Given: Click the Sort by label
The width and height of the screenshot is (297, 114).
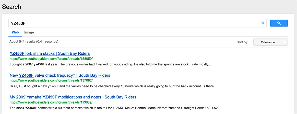Looking at the screenshot, I should click(x=242, y=42).
